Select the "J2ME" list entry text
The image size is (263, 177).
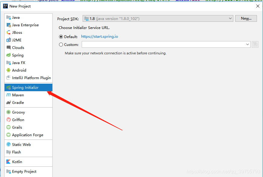point(17,40)
